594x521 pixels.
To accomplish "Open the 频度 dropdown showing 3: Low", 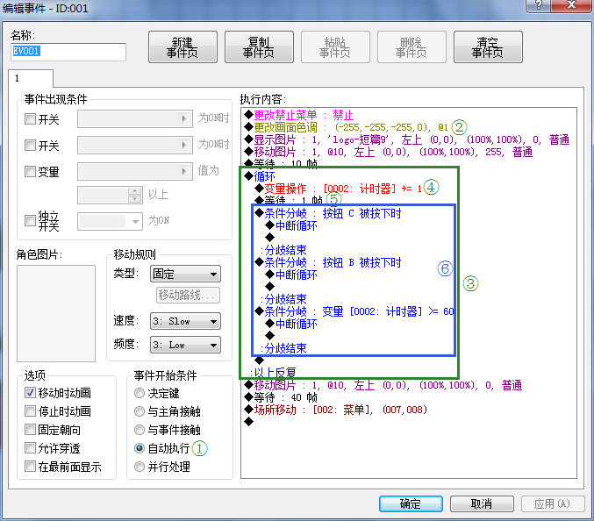I will 184,345.
